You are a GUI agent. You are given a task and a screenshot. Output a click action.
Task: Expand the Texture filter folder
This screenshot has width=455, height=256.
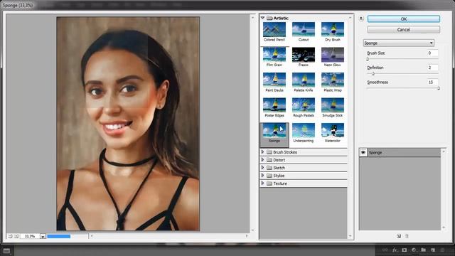point(262,183)
